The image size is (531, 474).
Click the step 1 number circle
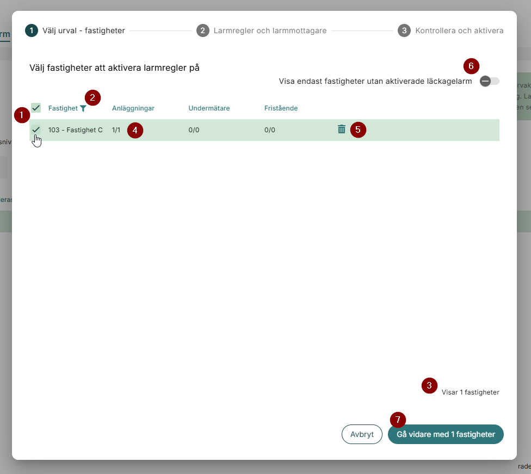point(32,30)
